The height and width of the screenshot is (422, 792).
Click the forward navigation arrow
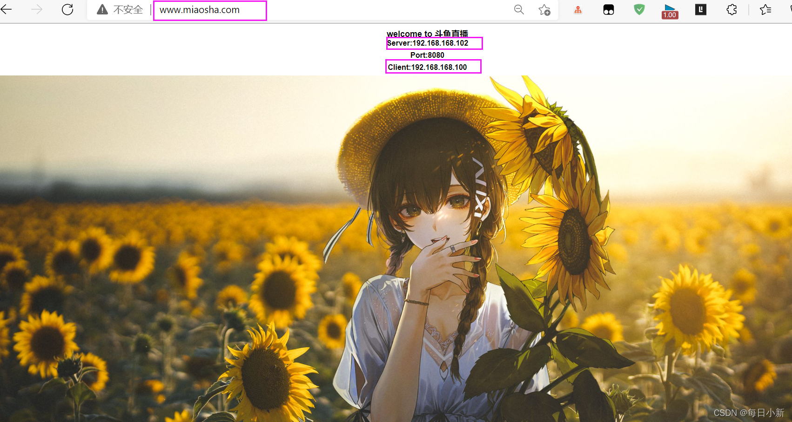(x=37, y=9)
